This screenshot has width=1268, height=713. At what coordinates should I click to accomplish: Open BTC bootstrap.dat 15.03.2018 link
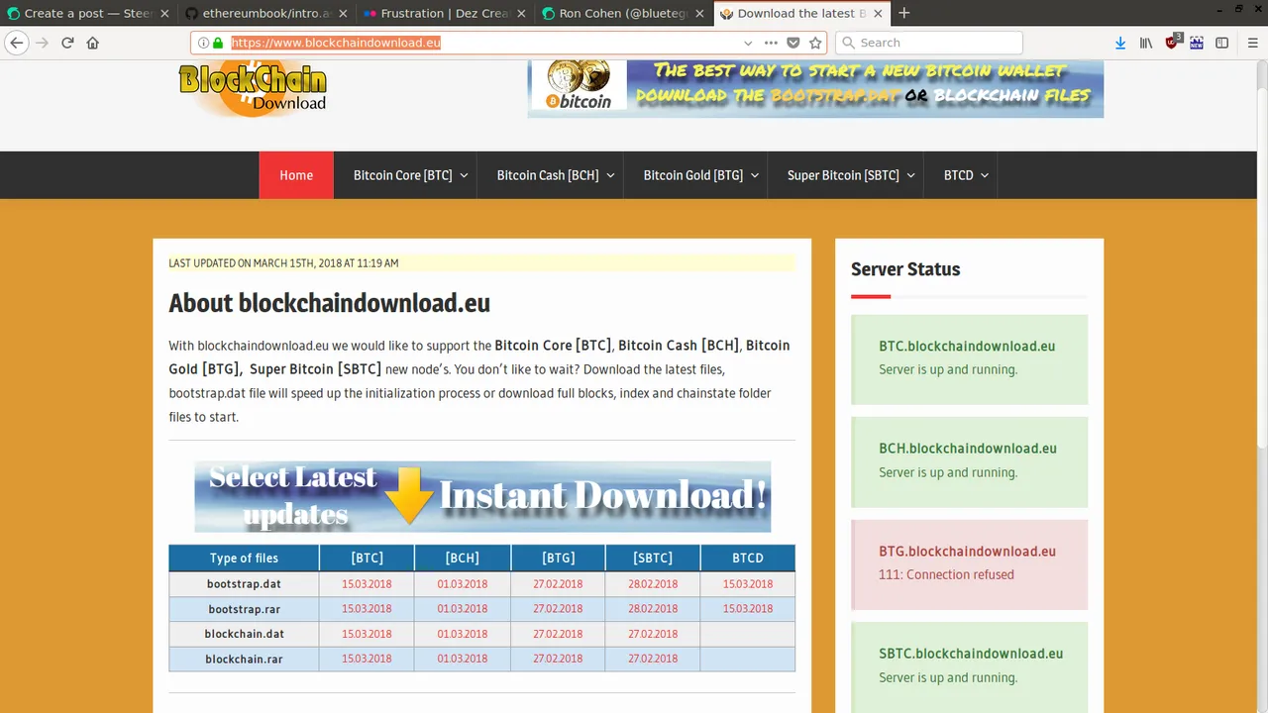click(367, 584)
